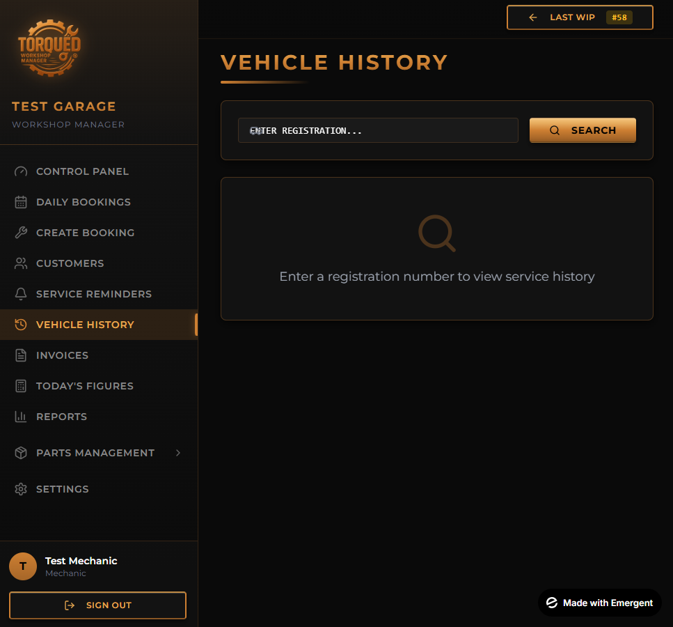Click the Service Reminders bell icon
The width and height of the screenshot is (673, 627).
pyautogui.click(x=21, y=294)
